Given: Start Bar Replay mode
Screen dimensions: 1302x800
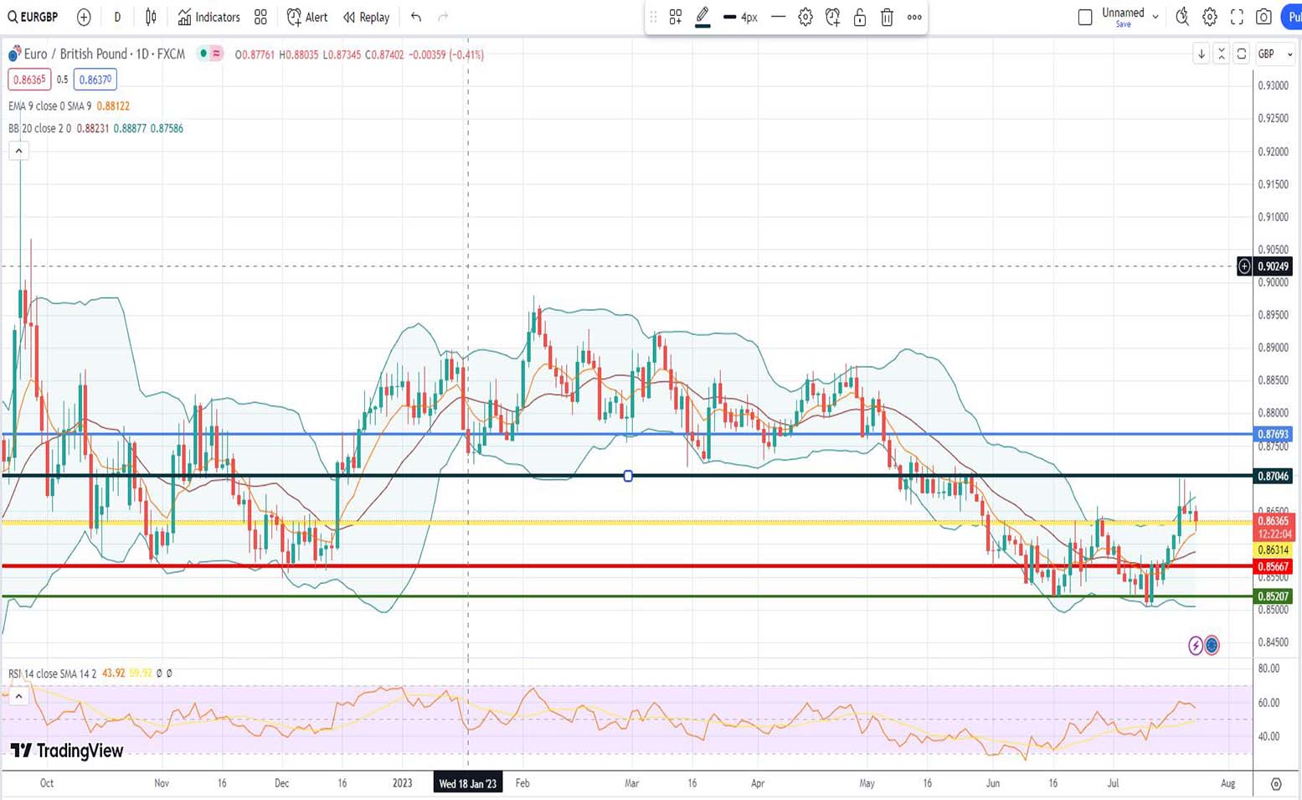Looking at the screenshot, I should click(367, 17).
